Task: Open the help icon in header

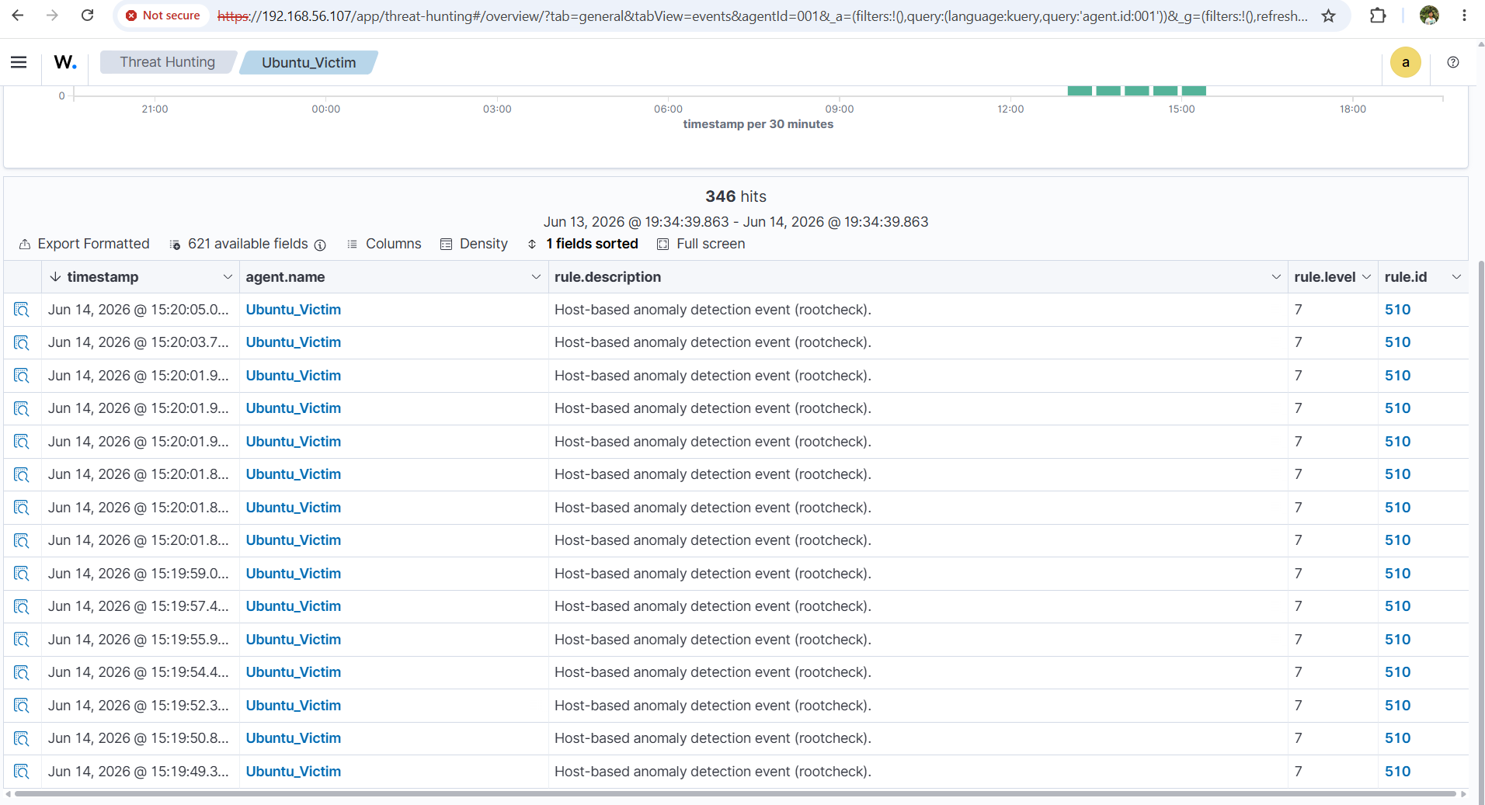Action: [1453, 62]
